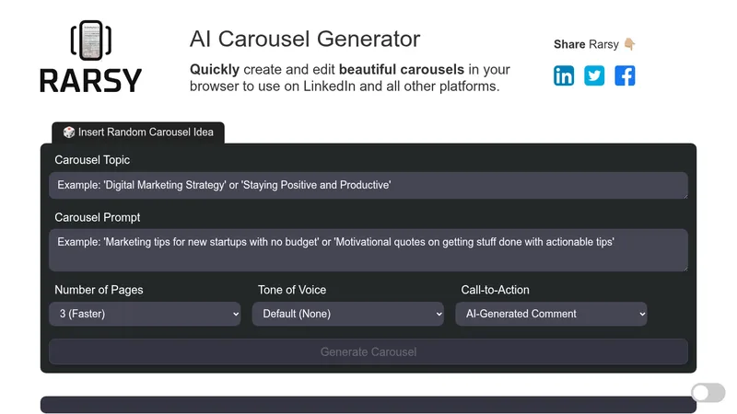
Task: Focus the Carousel Prompt text area
Action: (x=368, y=250)
